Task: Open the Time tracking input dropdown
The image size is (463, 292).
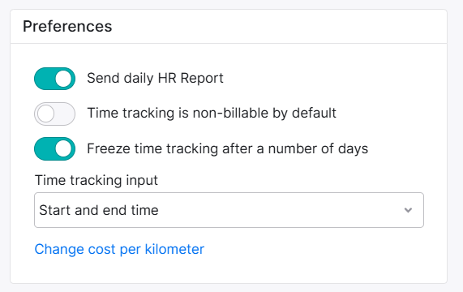Action: [x=229, y=210]
